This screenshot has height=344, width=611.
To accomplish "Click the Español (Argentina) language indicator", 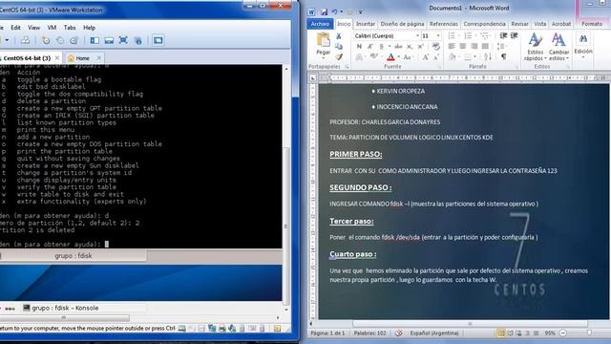I will pos(433,333).
